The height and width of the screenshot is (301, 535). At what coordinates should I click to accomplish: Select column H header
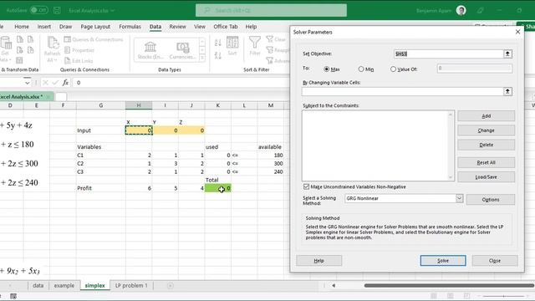point(139,105)
